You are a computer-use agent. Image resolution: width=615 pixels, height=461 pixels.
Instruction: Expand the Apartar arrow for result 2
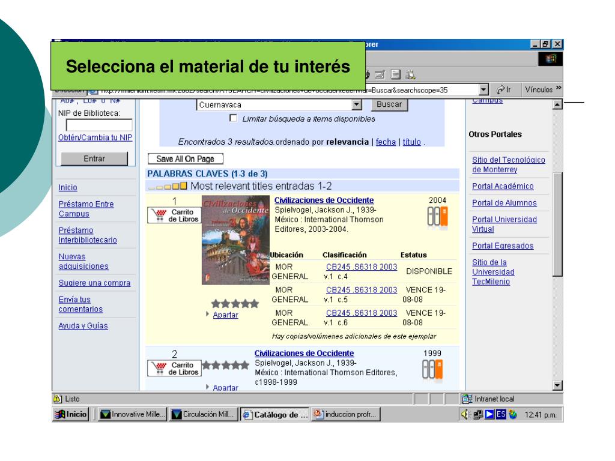coord(207,387)
